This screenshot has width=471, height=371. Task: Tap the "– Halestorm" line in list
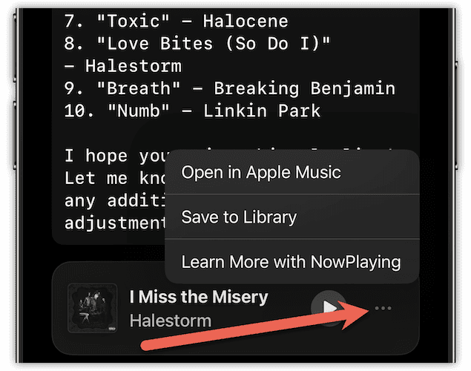coord(123,66)
